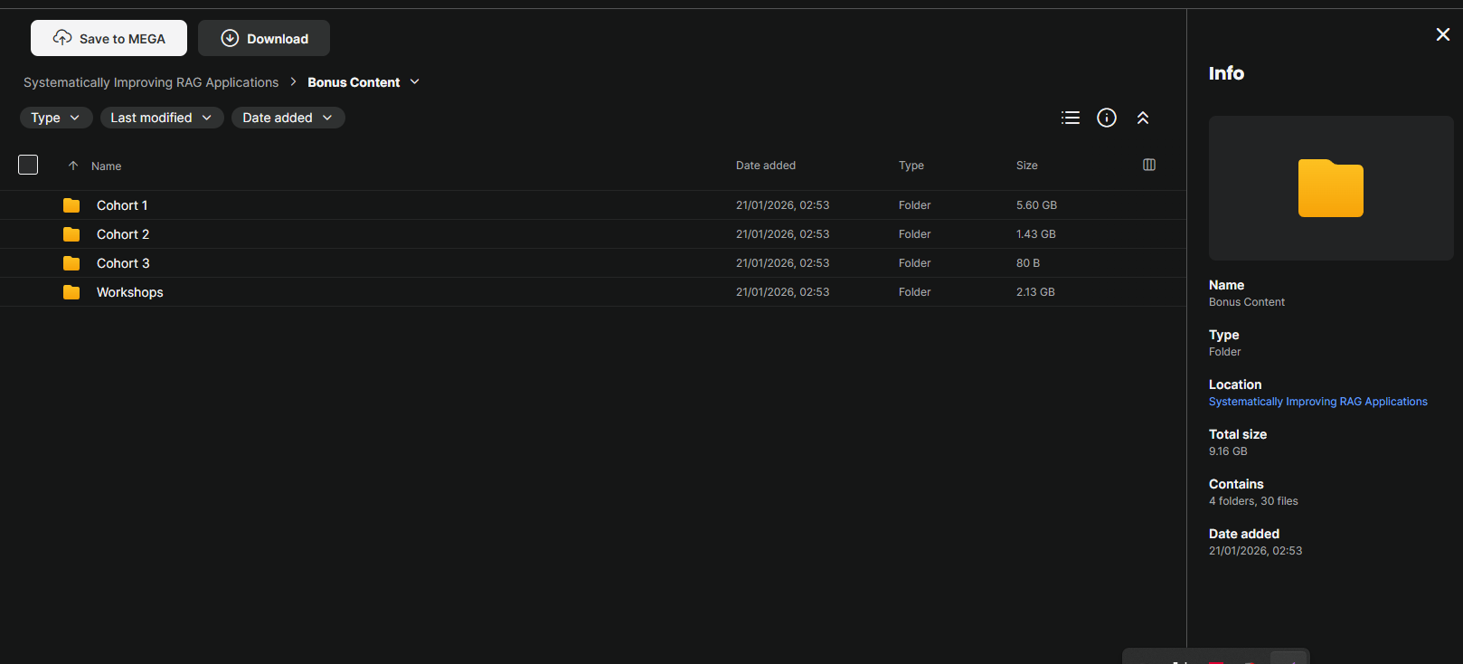Toggle the info panel icon
This screenshot has height=664, width=1463.
pos(1107,118)
